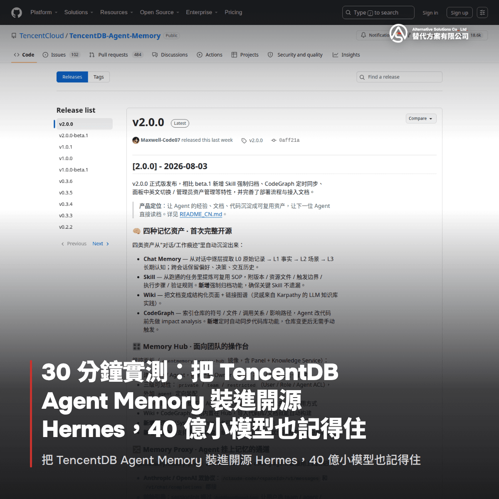Open the appearance settings icon in the header
The image size is (499, 499).
[482, 13]
